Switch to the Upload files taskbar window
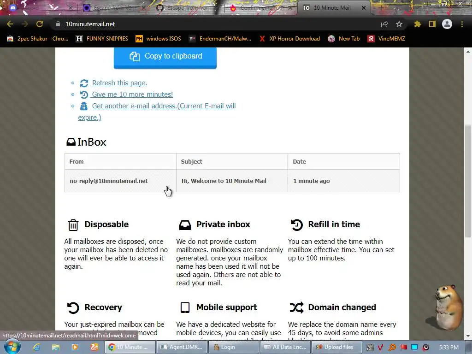This screenshot has width=472, height=354. (x=337, y=347)
